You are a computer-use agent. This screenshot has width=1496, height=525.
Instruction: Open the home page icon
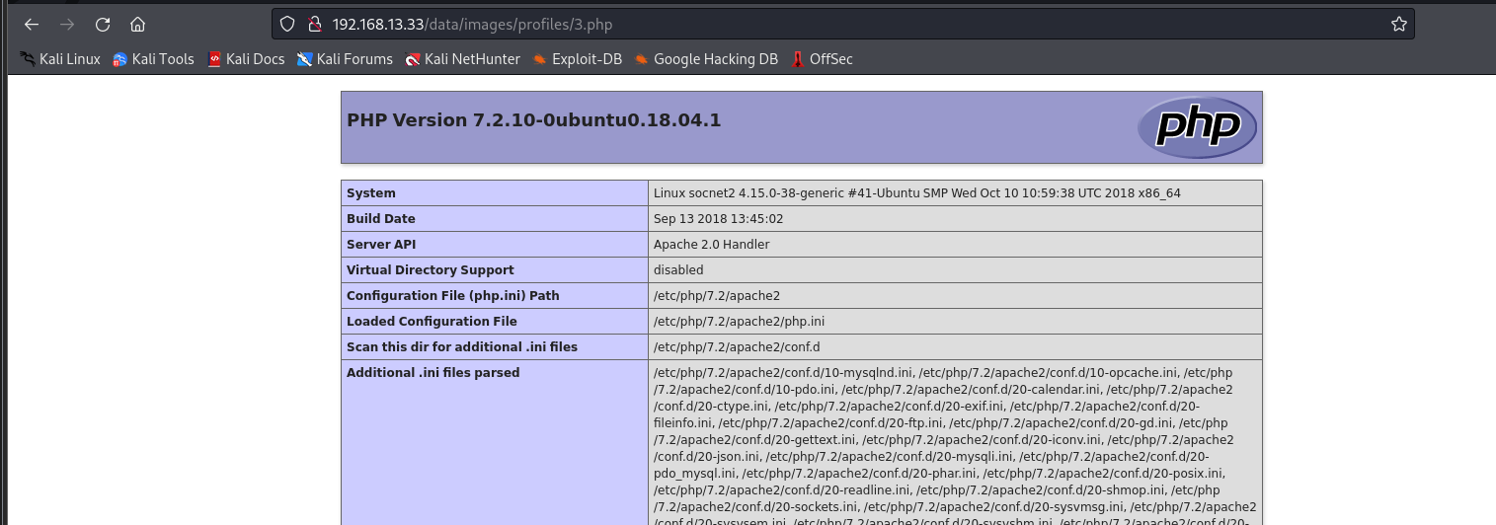point(138,24)
